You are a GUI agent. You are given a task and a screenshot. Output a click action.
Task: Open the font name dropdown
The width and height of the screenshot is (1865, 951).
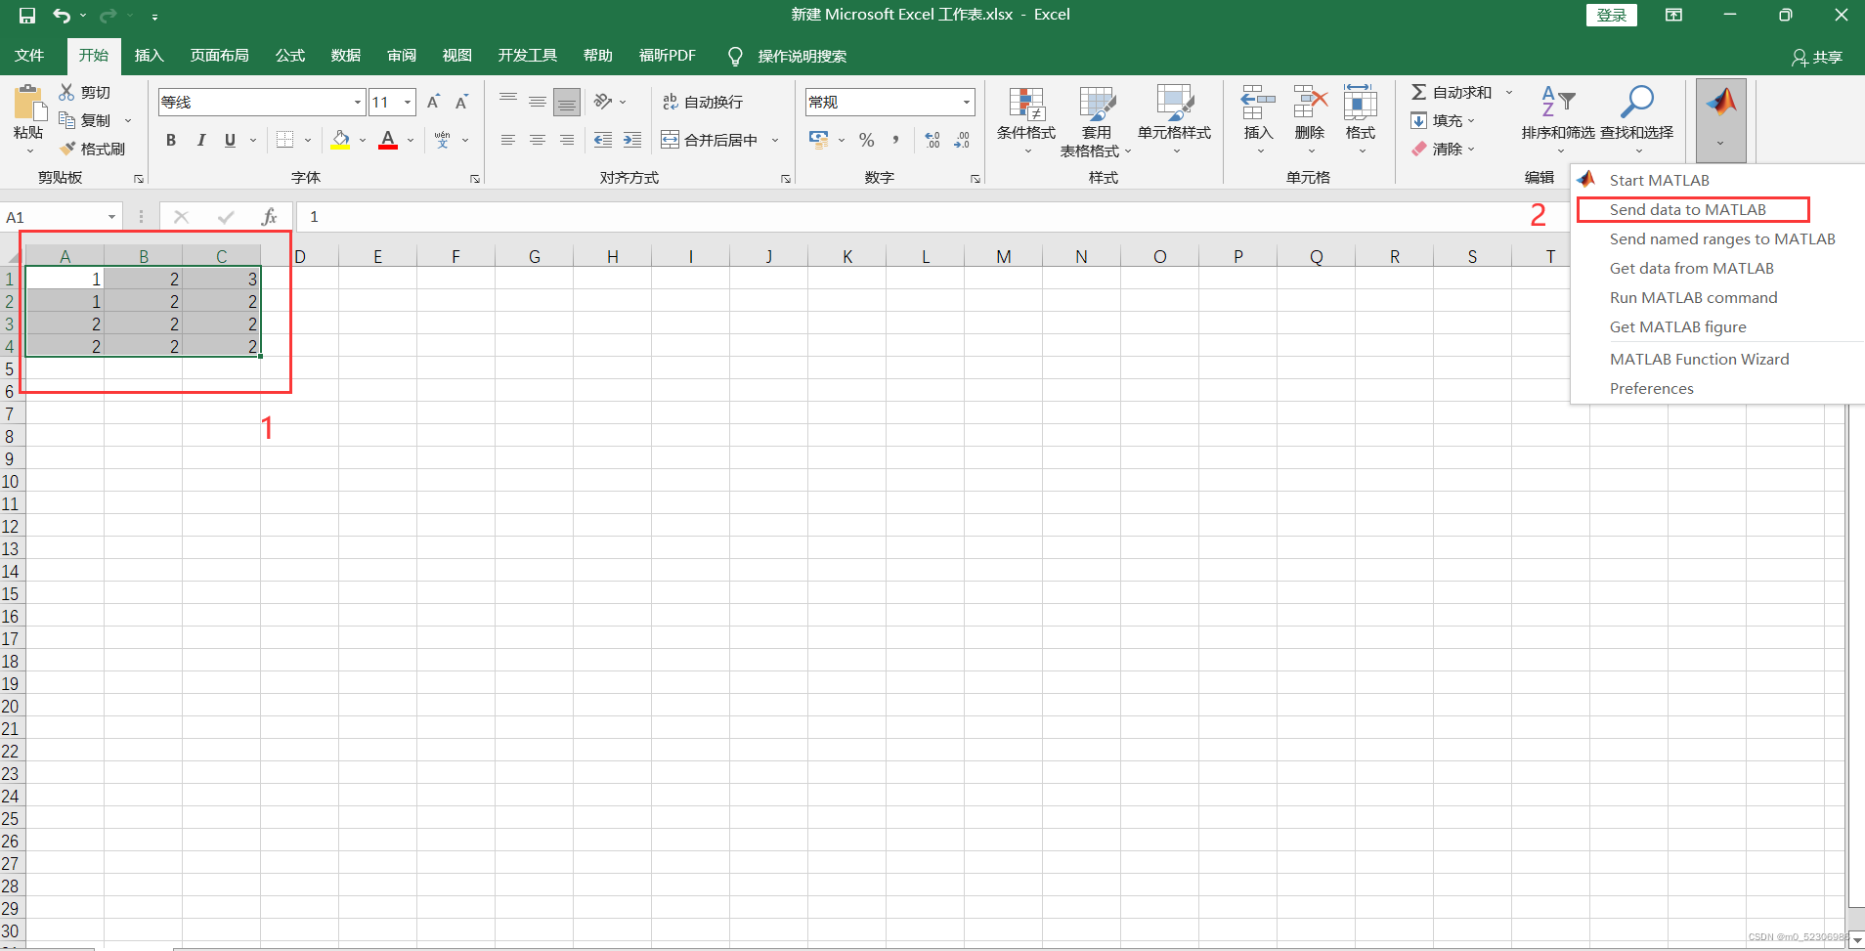357,102
